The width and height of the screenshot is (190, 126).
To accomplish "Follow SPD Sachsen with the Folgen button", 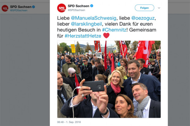I will pyautogui.click(x=144, y=8).
